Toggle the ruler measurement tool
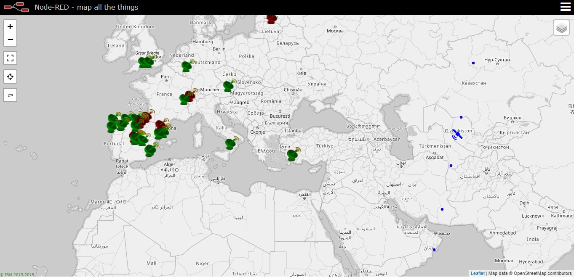Image resolution: width=574 pixels, height=277 pixels. click(x=10, y=95)
